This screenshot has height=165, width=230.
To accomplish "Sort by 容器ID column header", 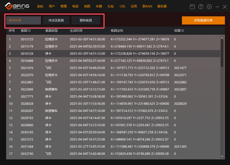I will [179, 30].
